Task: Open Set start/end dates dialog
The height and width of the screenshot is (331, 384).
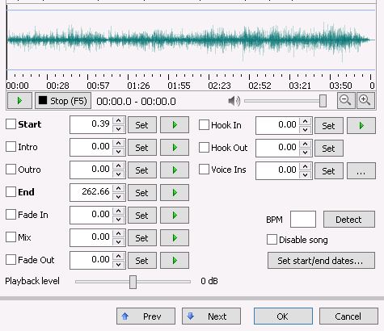Action: [x=321, y=261]
